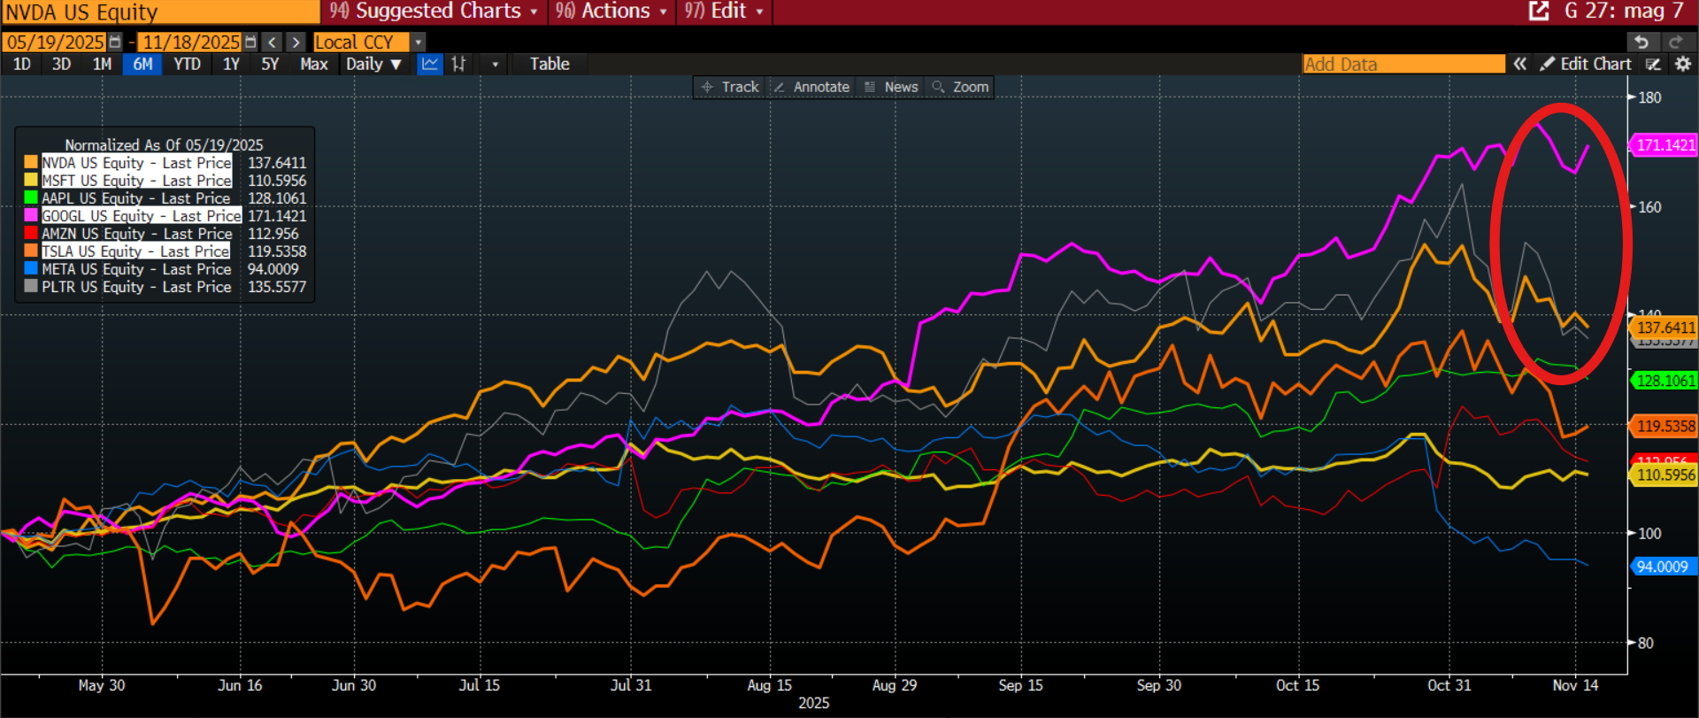Viewport: 1699px width, 718px height.
Task: Open the Daily periodicity dropdown
Action: (373, 64)
